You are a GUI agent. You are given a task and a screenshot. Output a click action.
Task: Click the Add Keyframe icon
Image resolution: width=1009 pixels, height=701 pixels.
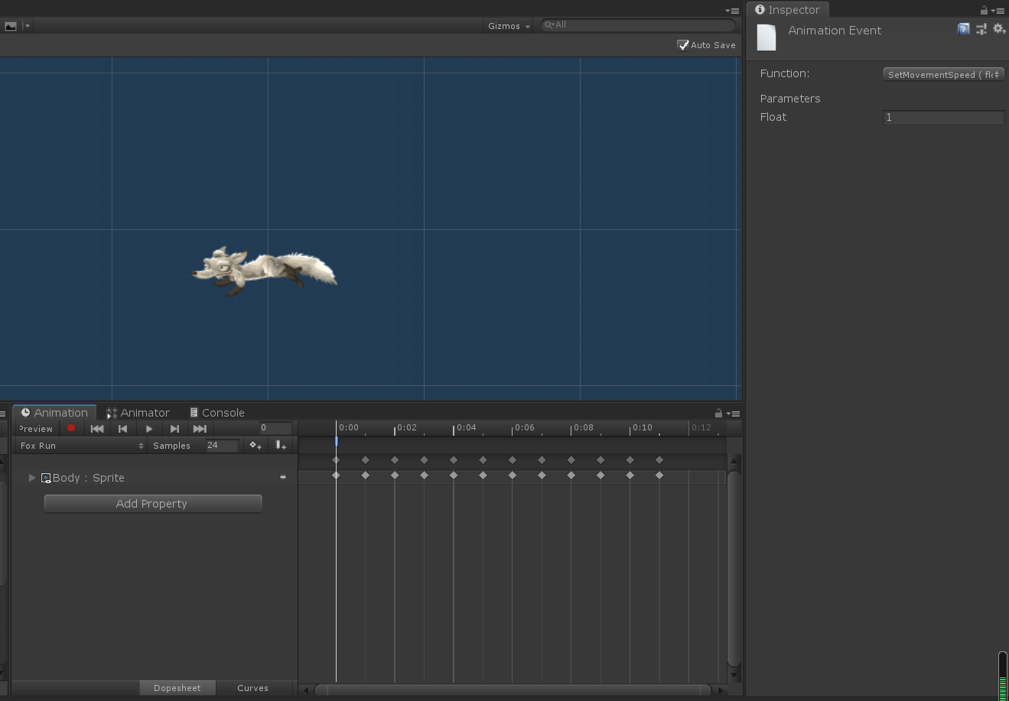[256, 446]
